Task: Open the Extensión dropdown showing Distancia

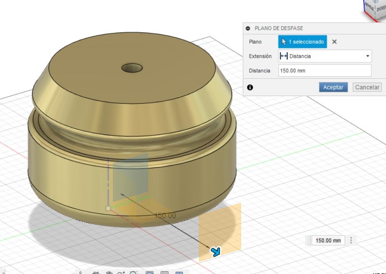Action: [x=325, y=56]
